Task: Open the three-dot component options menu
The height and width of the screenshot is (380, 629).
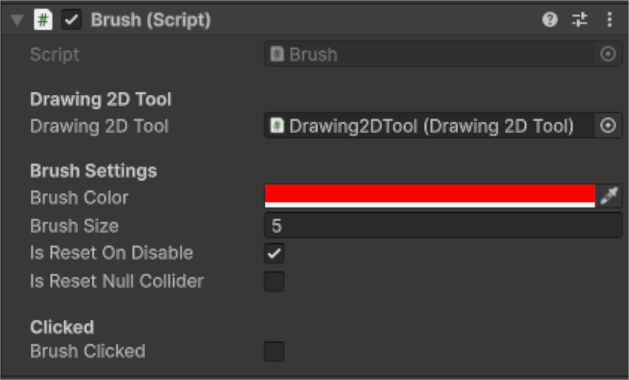Action: pyautogui.click(x=609, y=20)
